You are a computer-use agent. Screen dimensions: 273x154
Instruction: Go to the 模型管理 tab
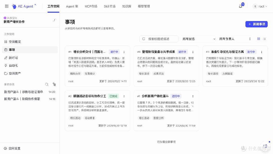pos(144,6)
